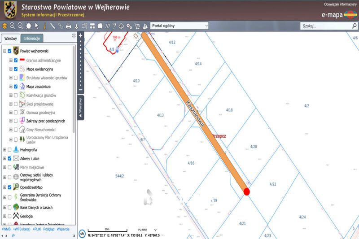Click the zoom in magnifier tool
The image size is (359, 239).
click(13, 26)
